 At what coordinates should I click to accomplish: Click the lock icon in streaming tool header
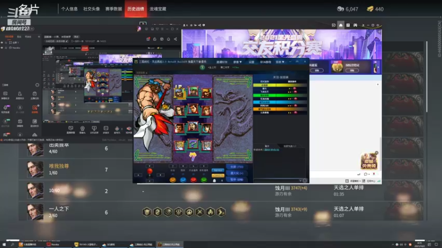155,39
